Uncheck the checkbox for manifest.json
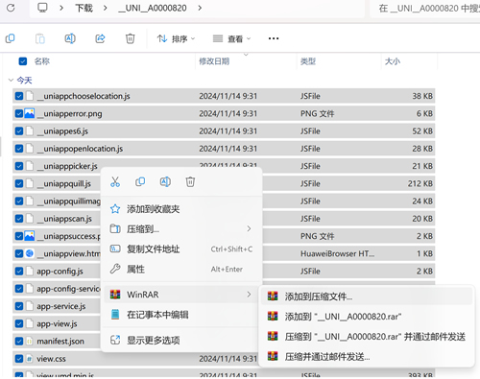This screenshot has width=480, height=379. tap(19, 341)
